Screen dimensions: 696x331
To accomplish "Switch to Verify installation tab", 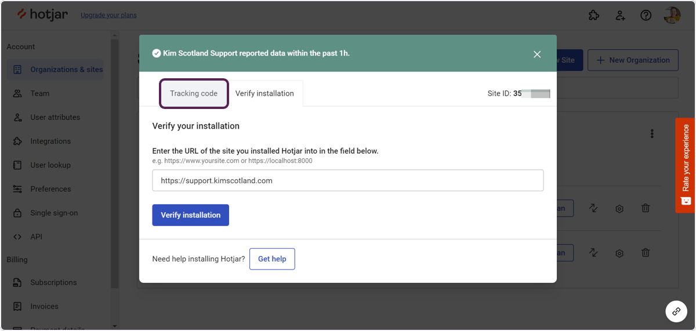I will (264, 93).
